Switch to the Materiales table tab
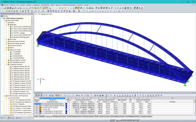This screenshot has height=122, width=196. (42, 116)
